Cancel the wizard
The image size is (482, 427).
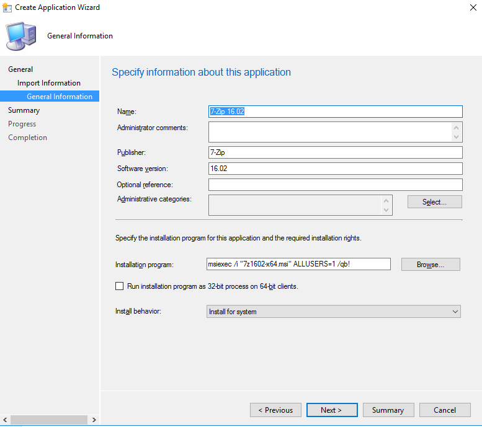pyautogui.click(x=445, y=410)
